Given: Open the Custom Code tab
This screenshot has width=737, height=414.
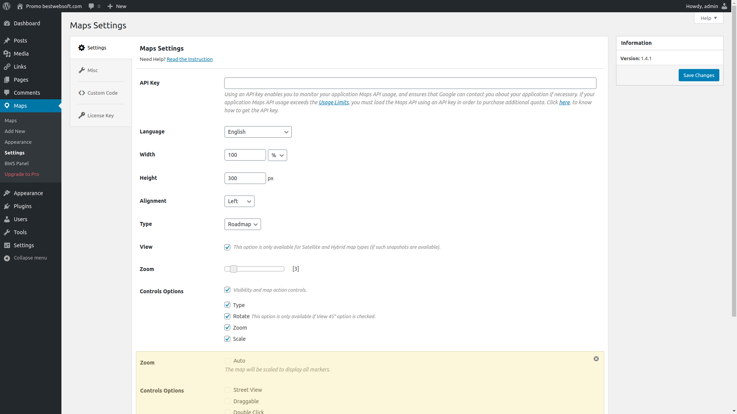Looking at the screenshot, I should point(101,93).
